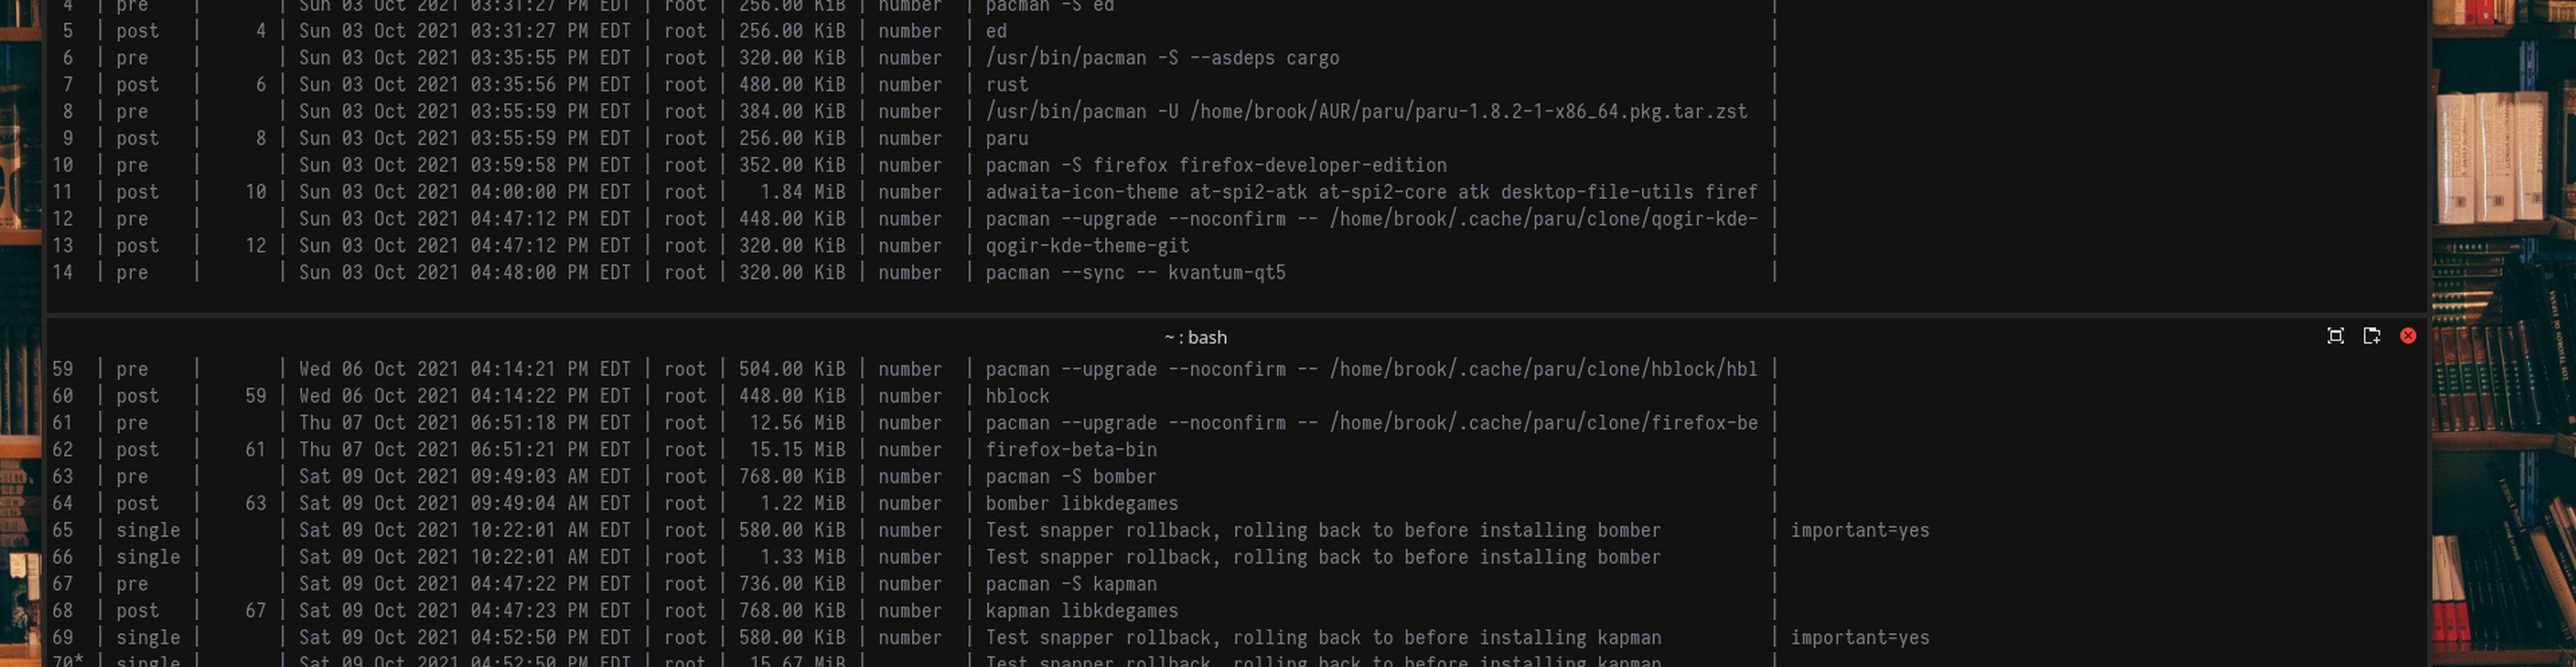Click the paru-1.8.2 package path in row 8
The width and height of the screenshot is (2576, 667).
click(x=1468, y=111)
